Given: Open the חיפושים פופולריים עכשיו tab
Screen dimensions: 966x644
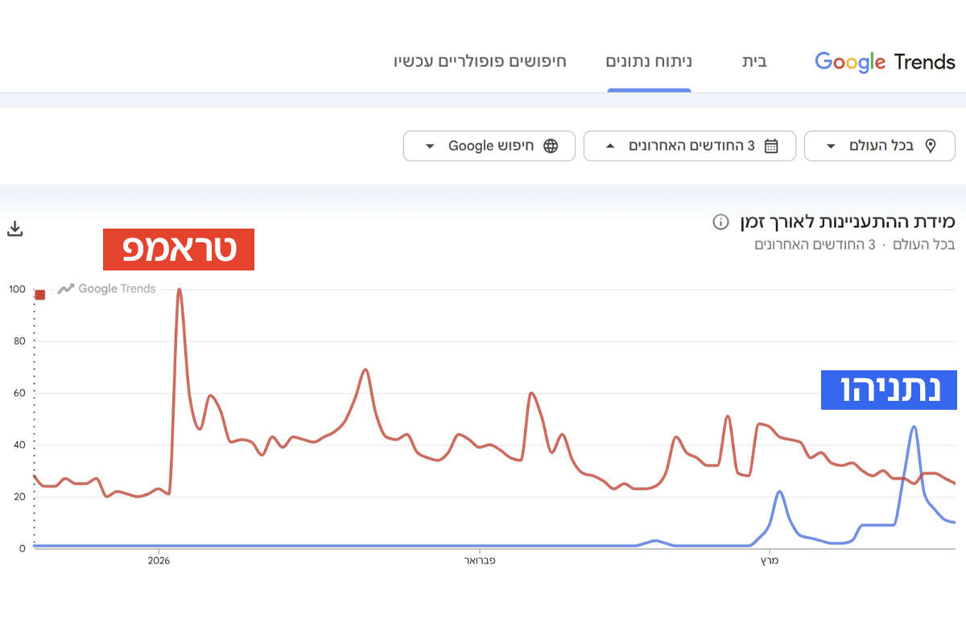Looking at the screenshot, I should (x=480, y=62).
